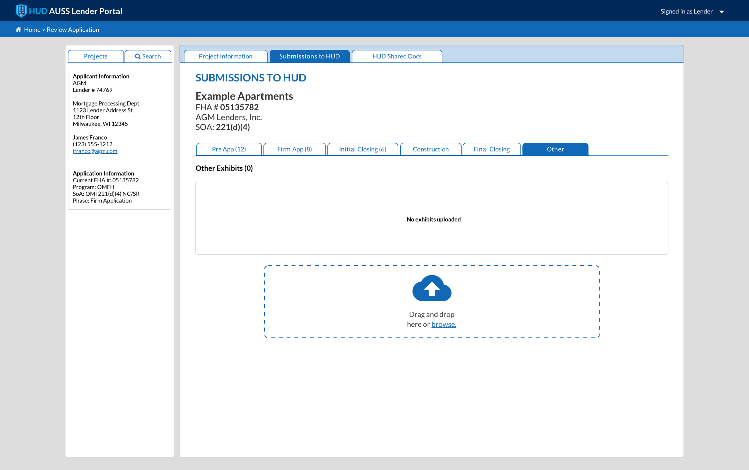Open the Lender account link

(x=703, y=11)
